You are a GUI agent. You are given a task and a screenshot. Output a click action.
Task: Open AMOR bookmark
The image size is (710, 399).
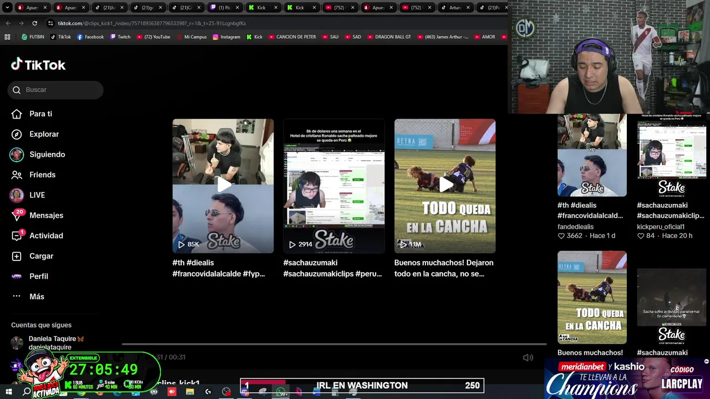[x=484, y=37]
